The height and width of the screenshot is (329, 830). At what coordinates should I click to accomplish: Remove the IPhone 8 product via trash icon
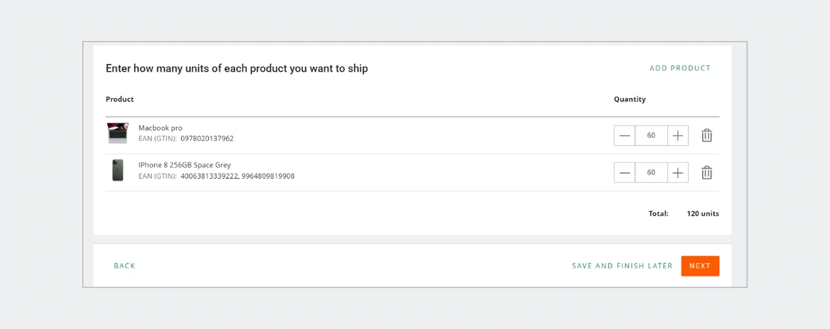tap(707, 172)
